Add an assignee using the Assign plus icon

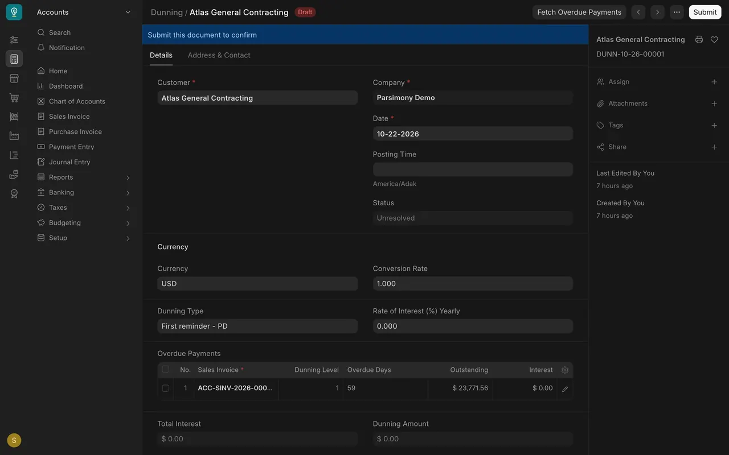pyautogui.click(x=714, y=82)
